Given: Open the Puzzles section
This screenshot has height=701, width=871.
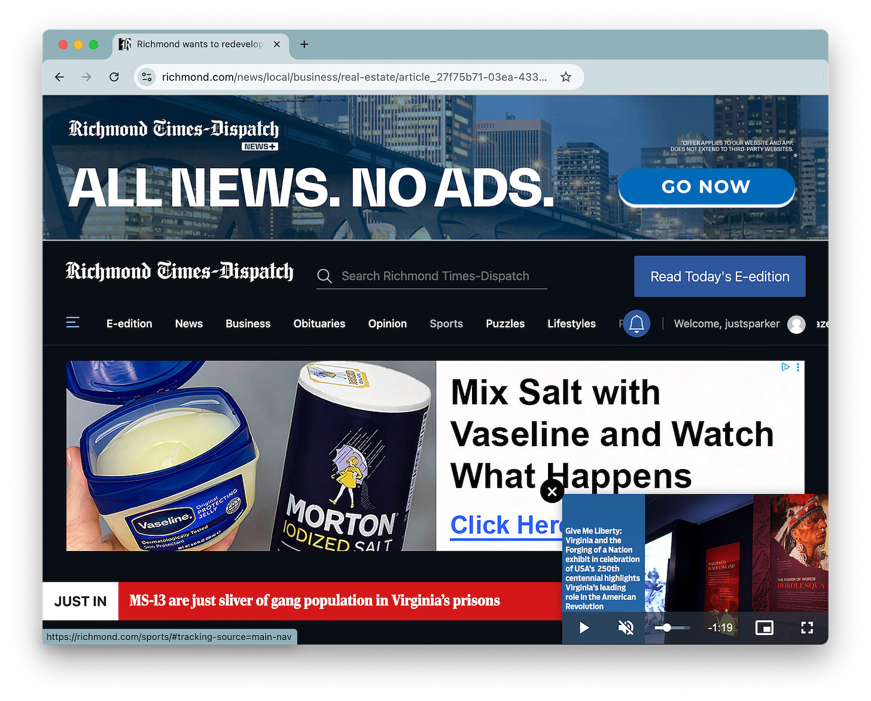Looking at the screenshot, I should point(505,324).
